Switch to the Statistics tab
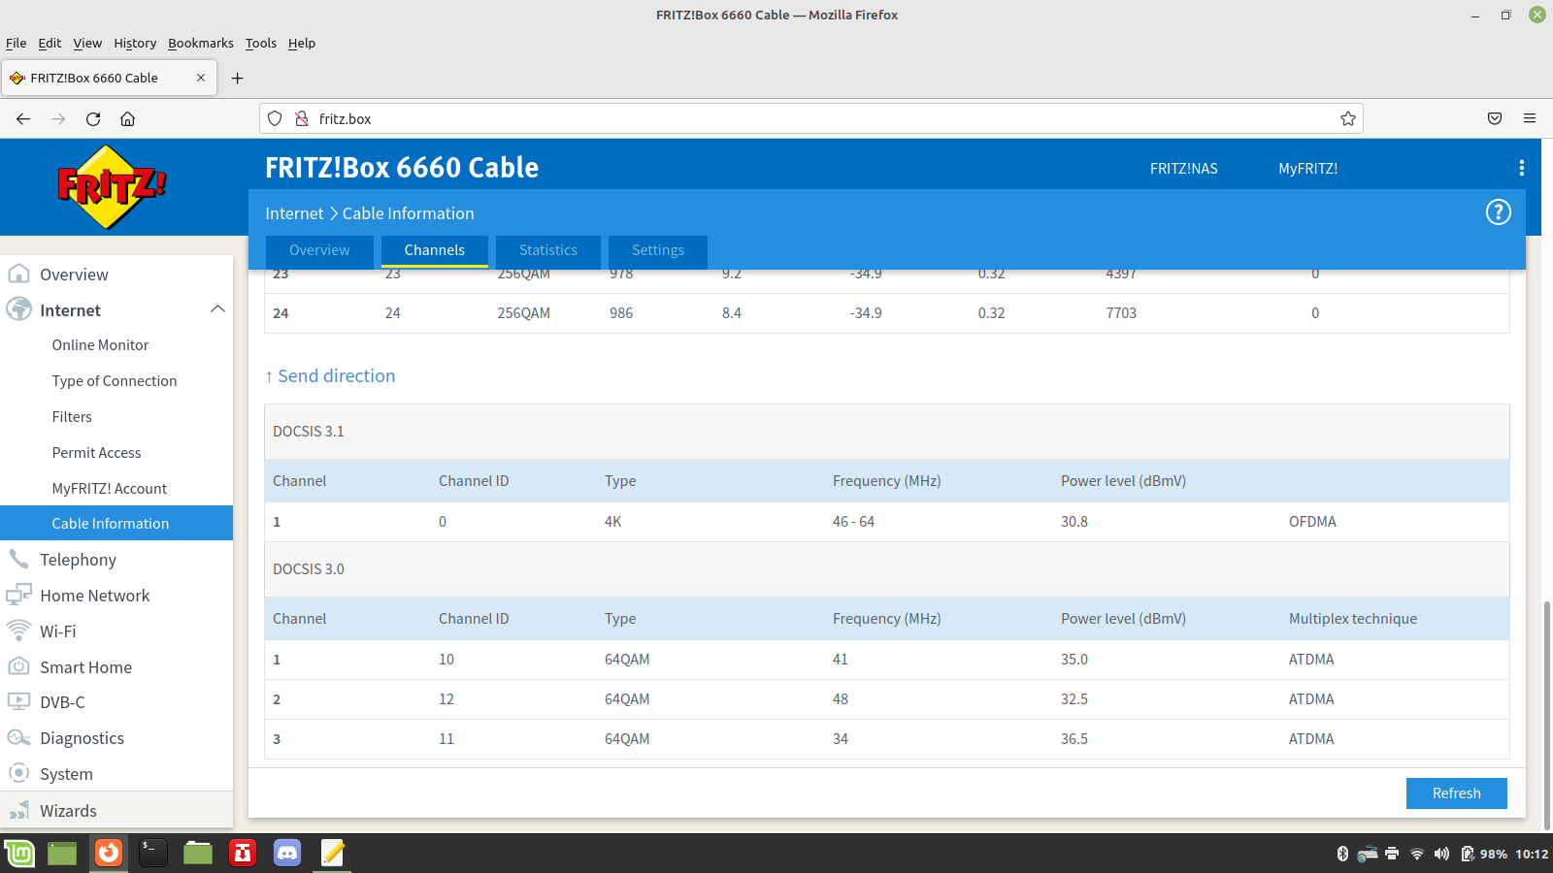 click(x=548, y=250)
